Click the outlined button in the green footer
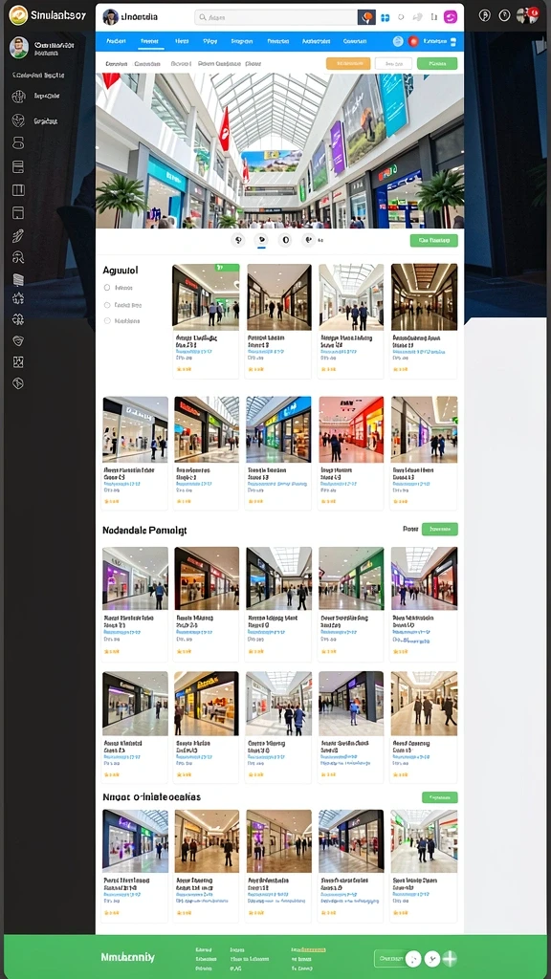Viewport: 551px width, 979px height. click(x=391, y=958)
